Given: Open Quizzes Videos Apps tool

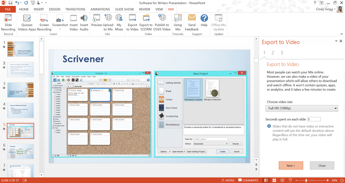Looking at the screenshot, I should click(x=27, y=23).
